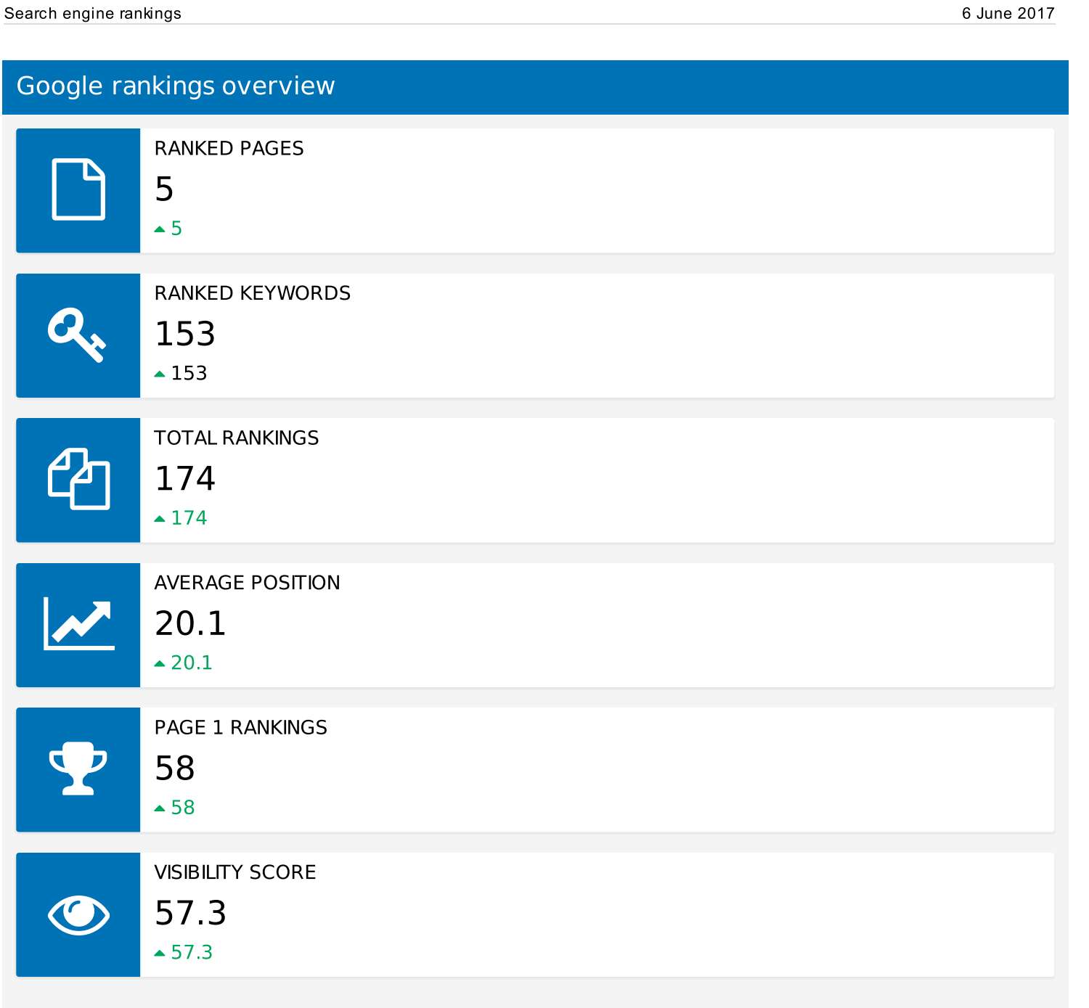Open the Google rankings overview header
Viewport: 1089px width, 1008px height.
[176, 86]
